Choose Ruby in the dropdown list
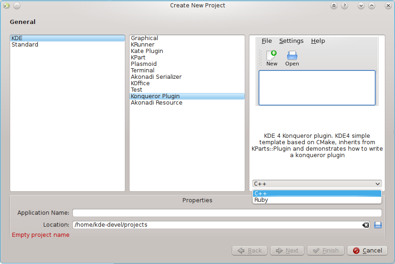Screen dimensions: 395x264 [317, 200]
